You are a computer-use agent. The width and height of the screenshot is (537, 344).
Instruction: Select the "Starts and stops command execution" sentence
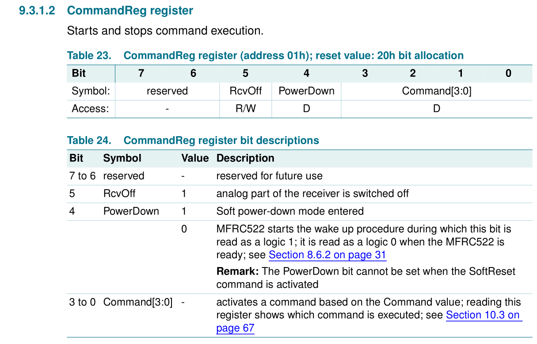(165, 31)
